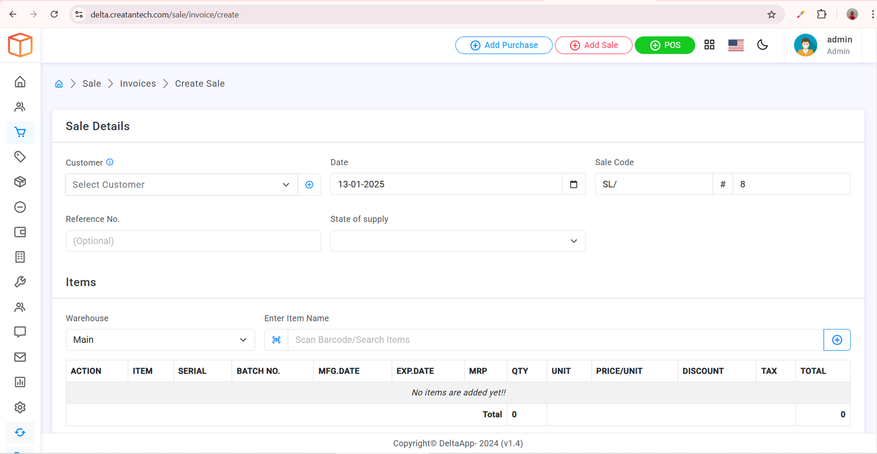The height and width of the screenshot is (454, 877).
Task: Navigate to Invoices breadcrumb
Action: point(138,84)
